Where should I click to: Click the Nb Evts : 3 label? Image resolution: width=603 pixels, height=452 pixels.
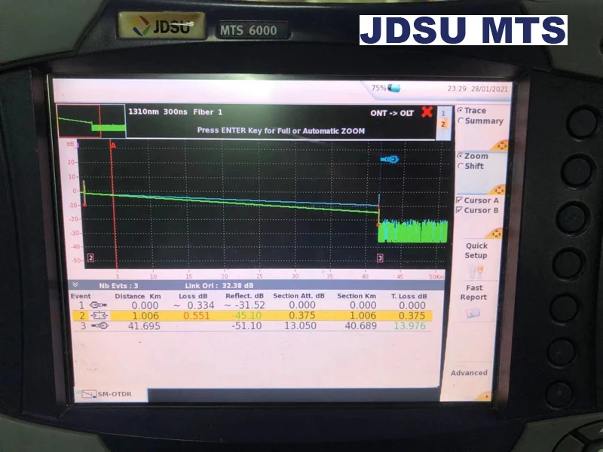(x=118, y=286)
